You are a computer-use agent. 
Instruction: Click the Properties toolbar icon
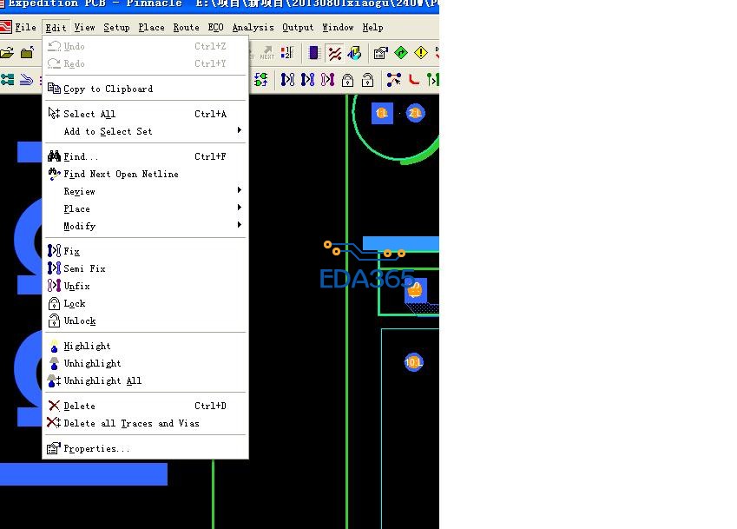(x=381, y=53)
